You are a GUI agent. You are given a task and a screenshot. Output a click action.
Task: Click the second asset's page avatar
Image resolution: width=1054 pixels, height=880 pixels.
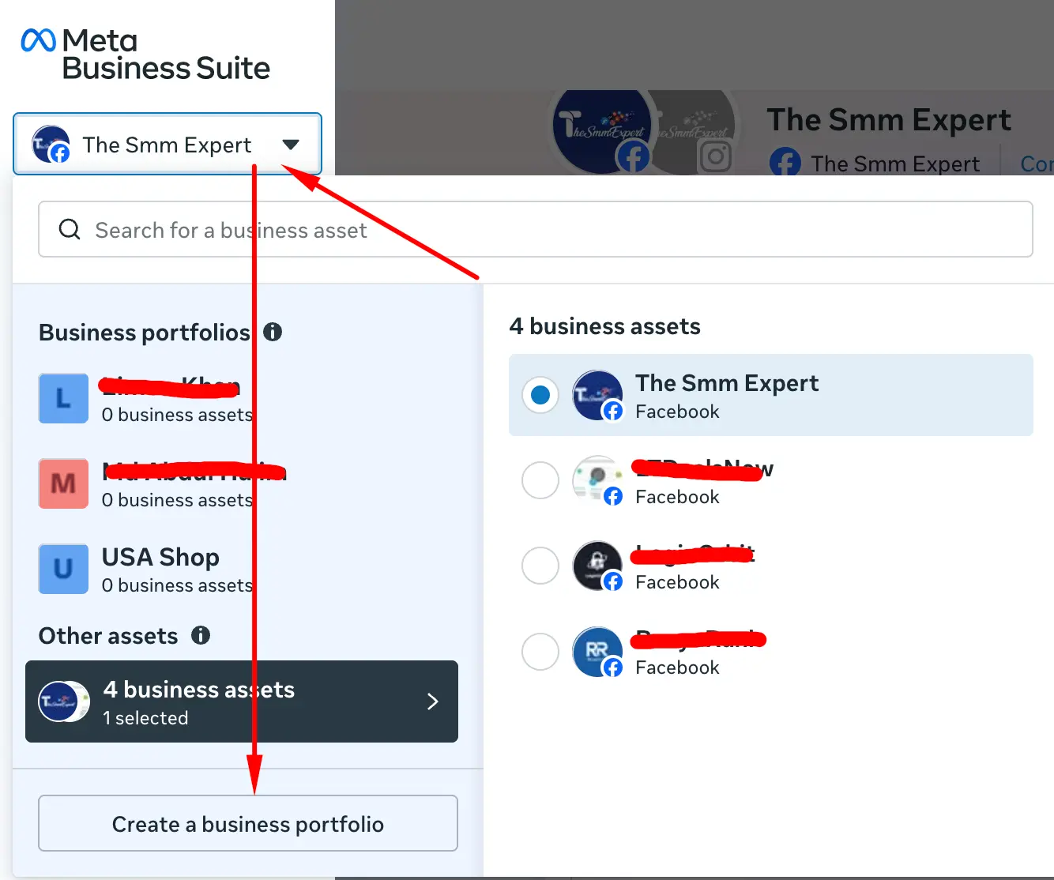pos(597,480)
